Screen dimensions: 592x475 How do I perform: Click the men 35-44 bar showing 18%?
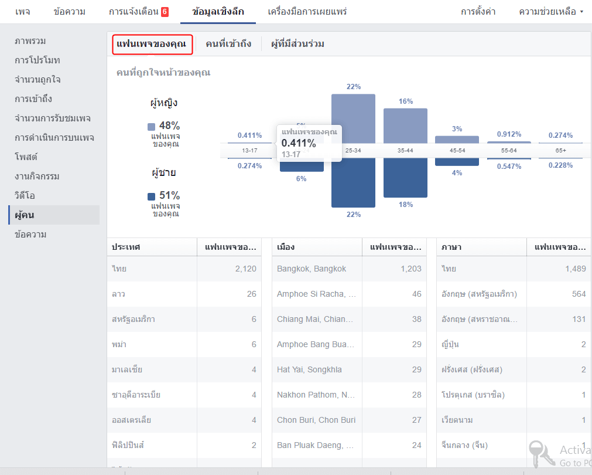(405, 178)
